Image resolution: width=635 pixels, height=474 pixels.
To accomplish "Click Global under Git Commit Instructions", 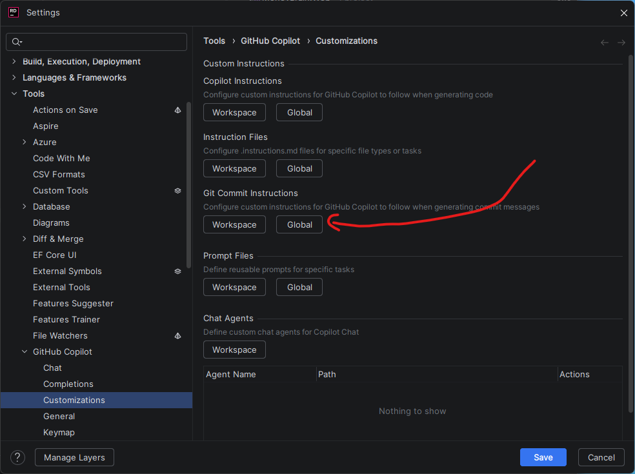I will 299,224.
